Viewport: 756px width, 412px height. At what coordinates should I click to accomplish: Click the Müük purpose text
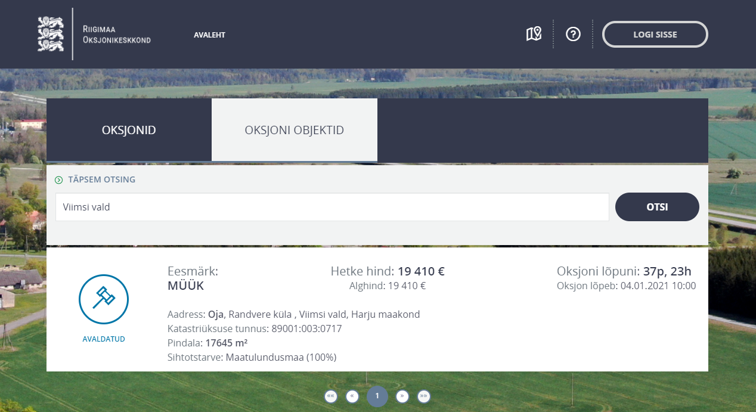(186, 286)
